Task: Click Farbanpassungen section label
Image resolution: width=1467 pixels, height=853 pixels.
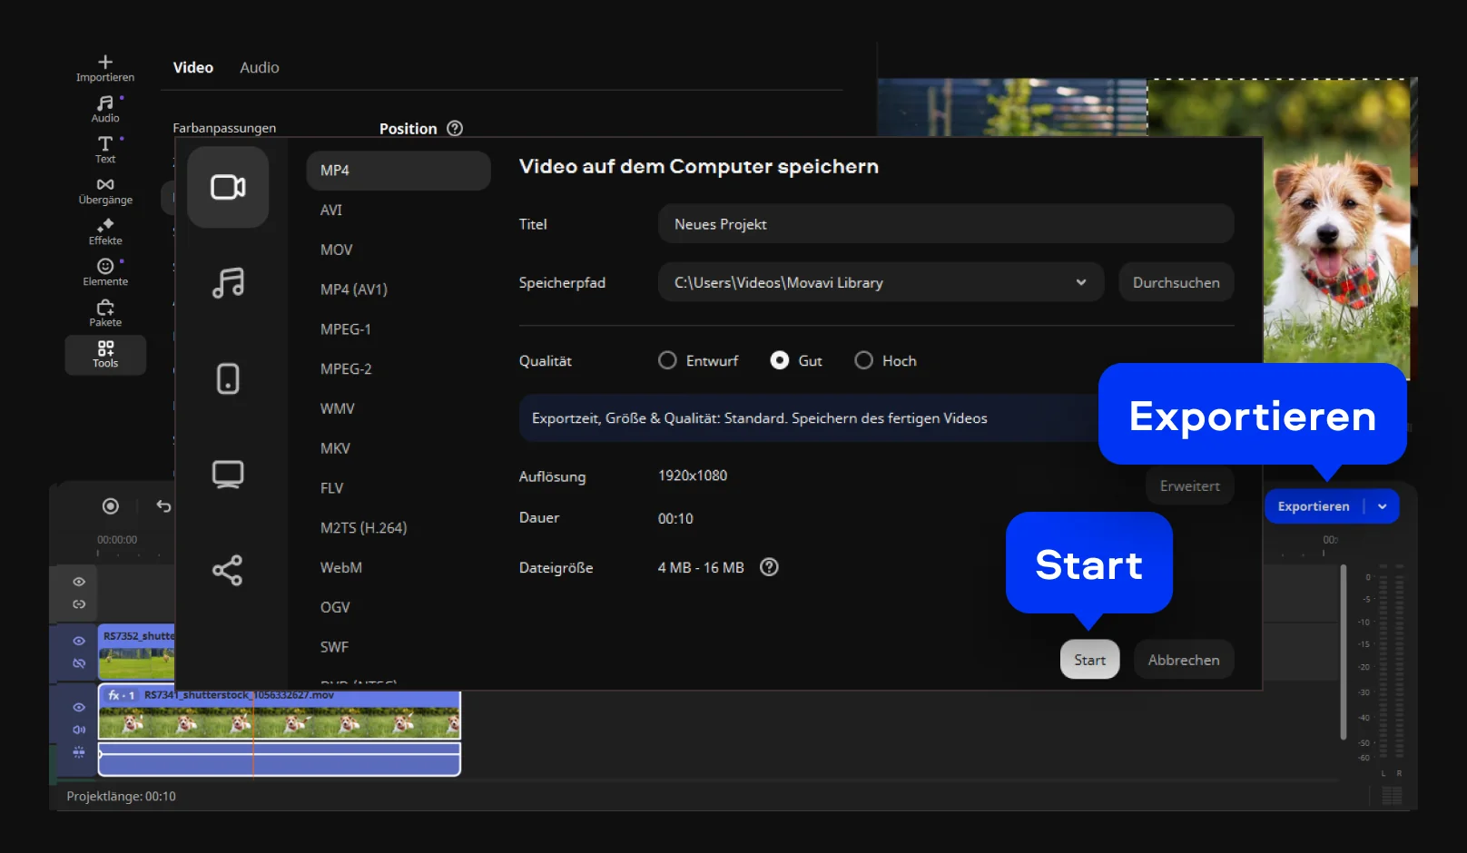Action: tap(224, 128)
